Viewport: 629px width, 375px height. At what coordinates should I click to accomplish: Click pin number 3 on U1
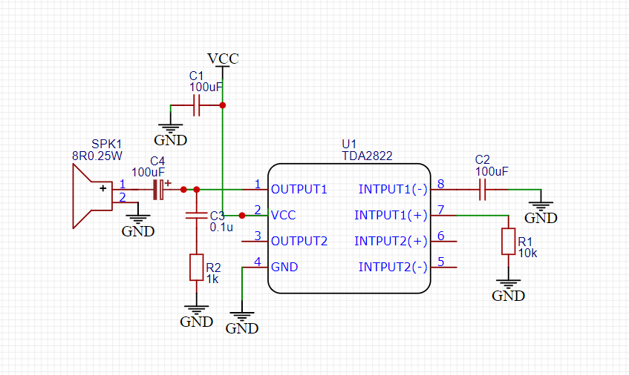pos(258,236)
